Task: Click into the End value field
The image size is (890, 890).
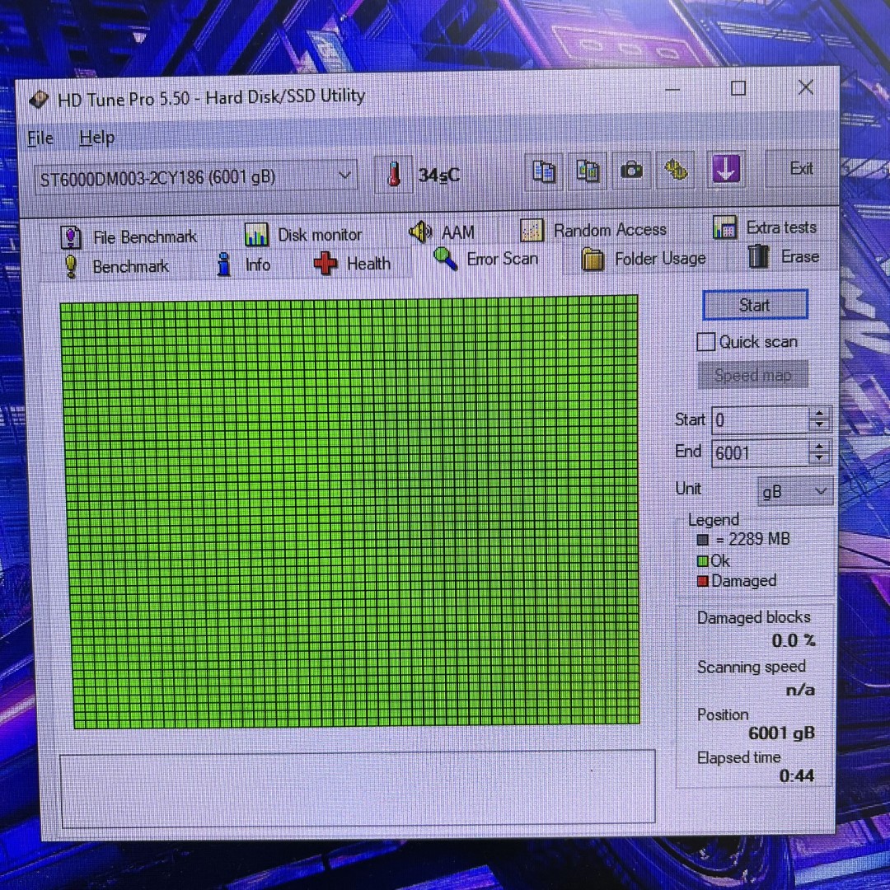Action: click(x=758, y=452)
